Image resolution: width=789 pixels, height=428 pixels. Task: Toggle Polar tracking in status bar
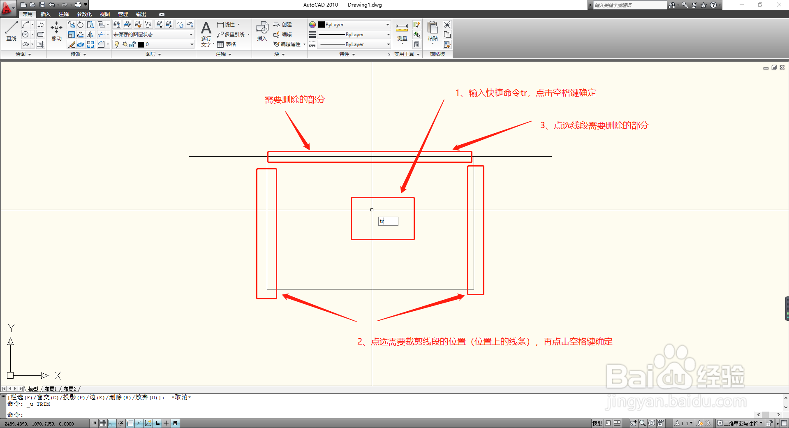[x=121, y=423]
